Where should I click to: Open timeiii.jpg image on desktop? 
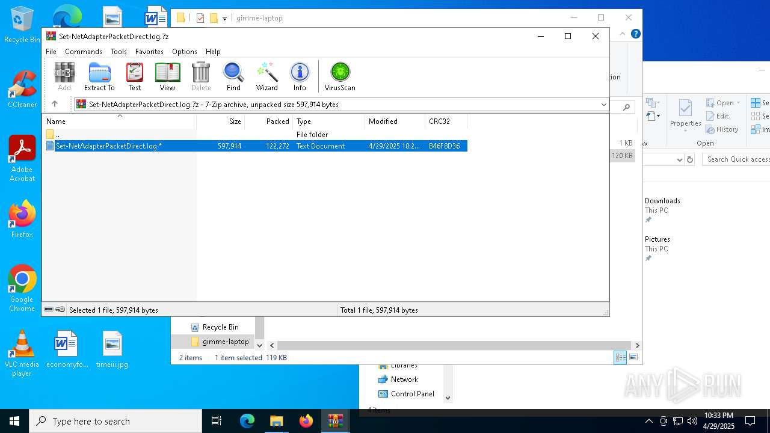tap(112, 349)
